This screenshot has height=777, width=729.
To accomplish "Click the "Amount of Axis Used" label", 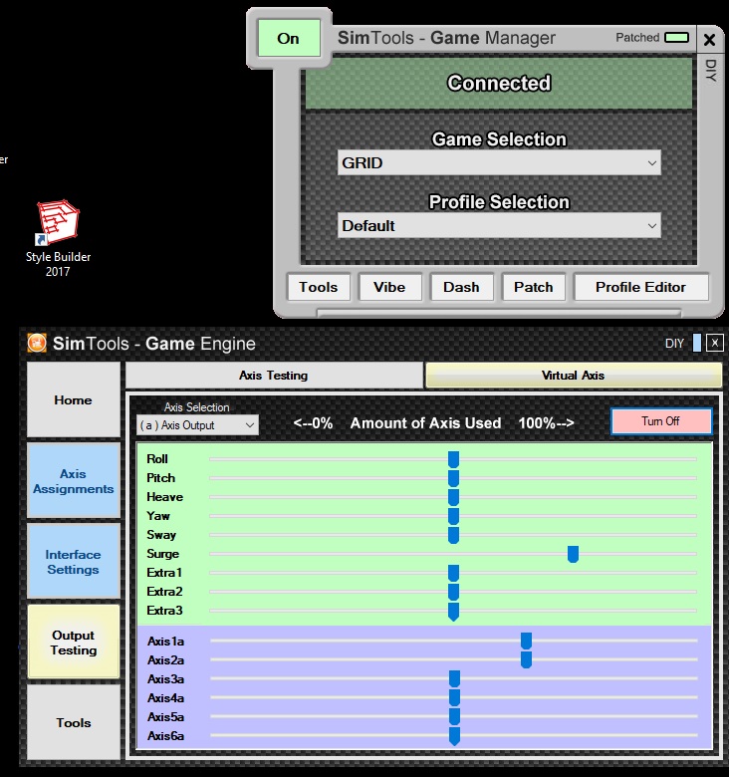I will (426, 422).
